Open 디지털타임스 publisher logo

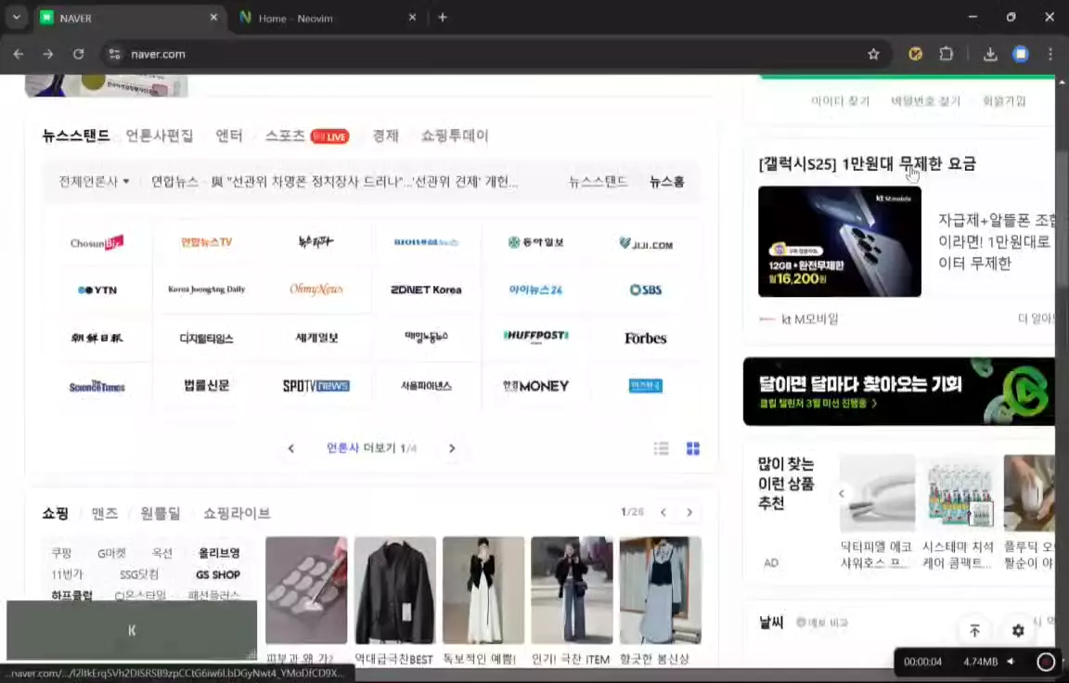pyautogui.click(x=207, y=338)
